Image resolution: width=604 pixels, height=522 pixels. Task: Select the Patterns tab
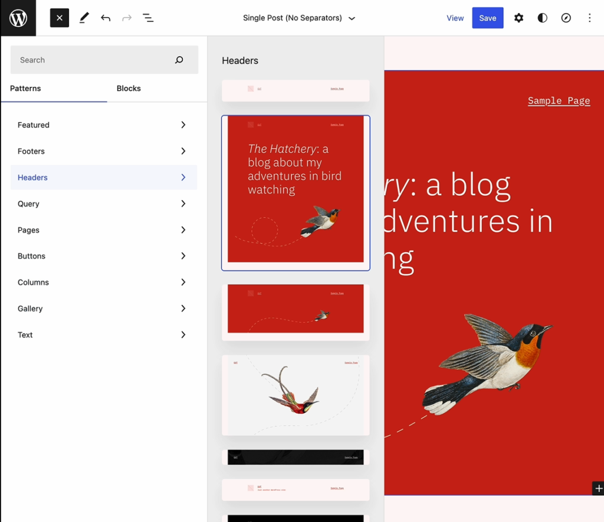(x=25, y=88)
